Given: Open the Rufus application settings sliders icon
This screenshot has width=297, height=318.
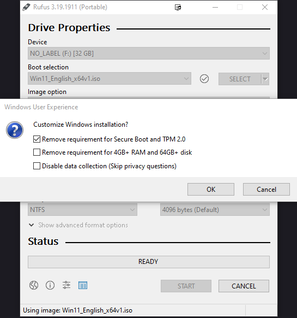Looking at the screenshot, I should (x=66, y=285).
